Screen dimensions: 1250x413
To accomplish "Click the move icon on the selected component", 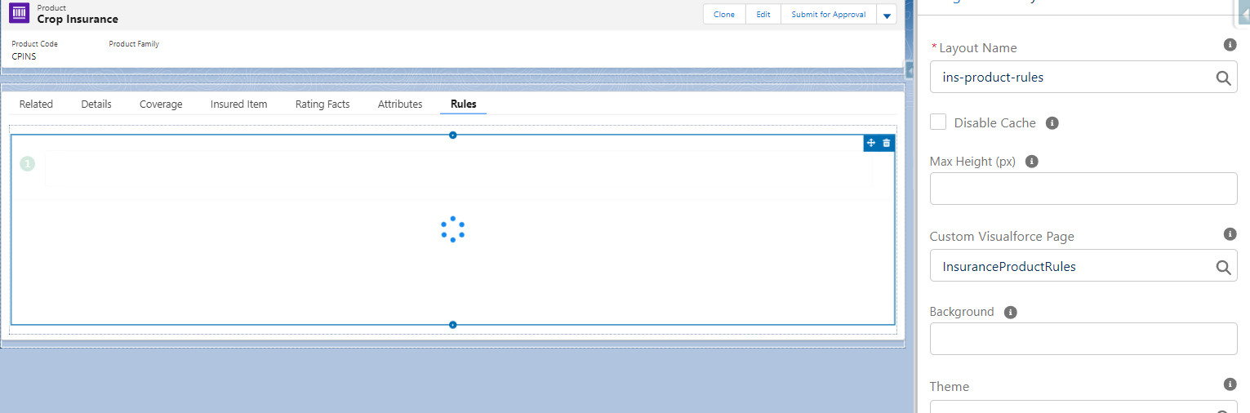I will coord(871,143).
